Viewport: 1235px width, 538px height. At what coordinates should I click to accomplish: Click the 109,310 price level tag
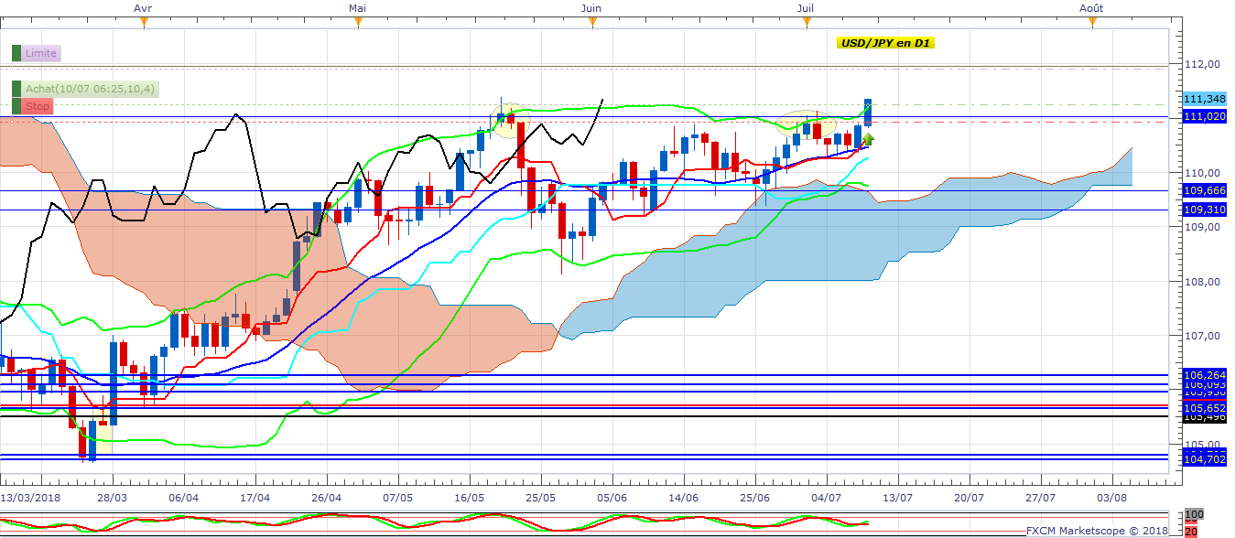pos(1205,210)
